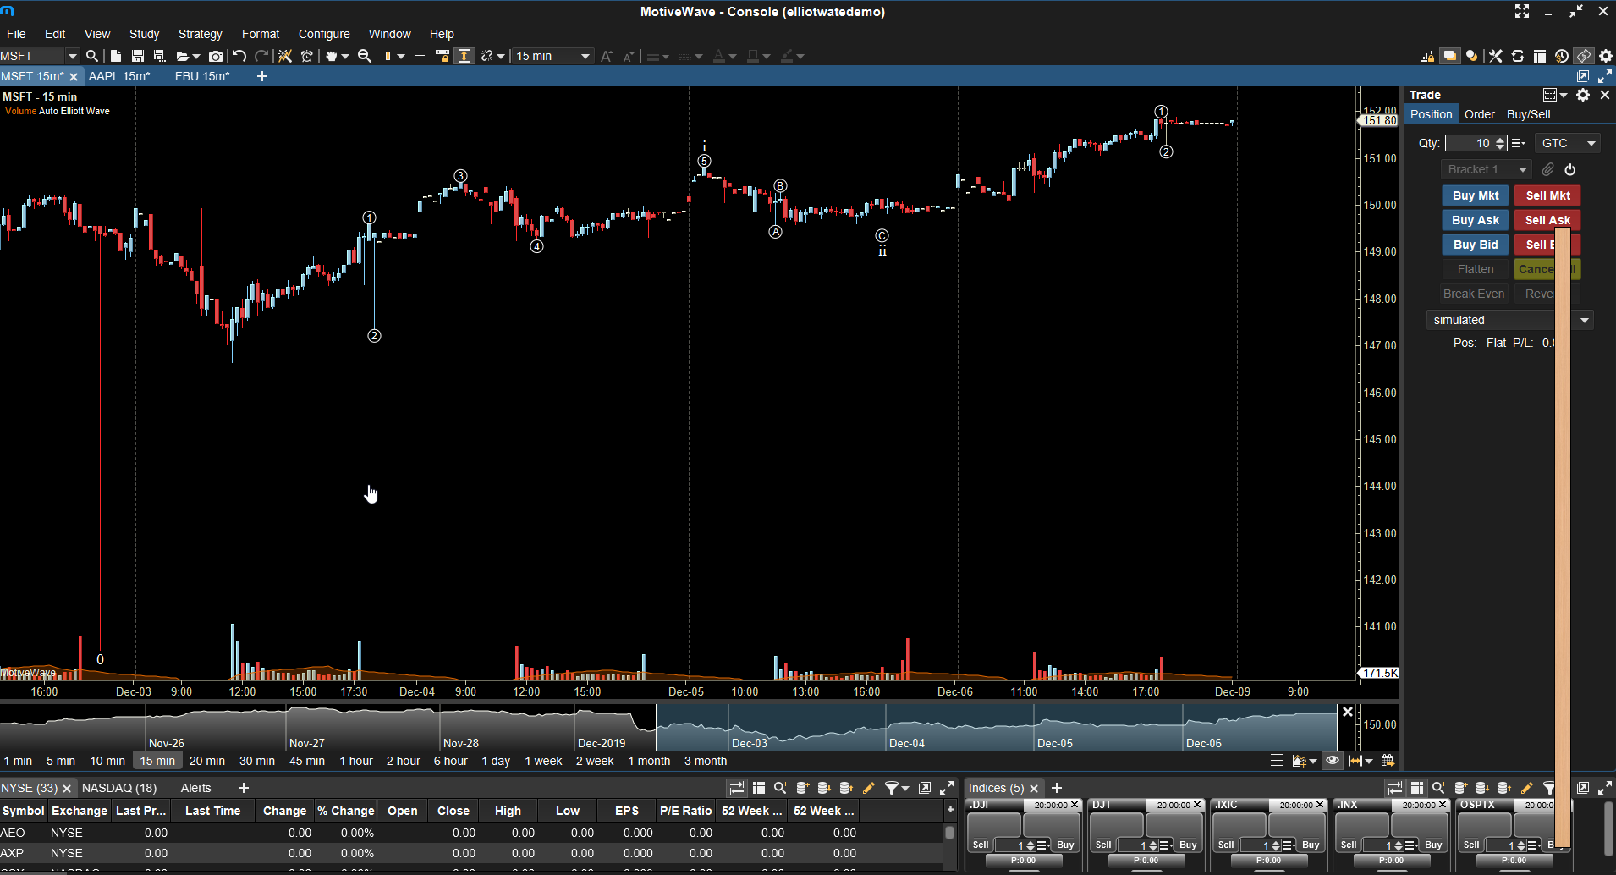The width and height of the screenshot is (1616, 875).
Task: Expand the candlestick bar type dropdown
Action: 401,57
